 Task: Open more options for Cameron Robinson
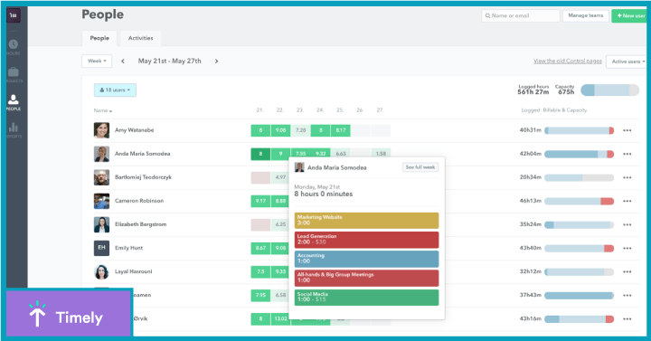[627, 201]
